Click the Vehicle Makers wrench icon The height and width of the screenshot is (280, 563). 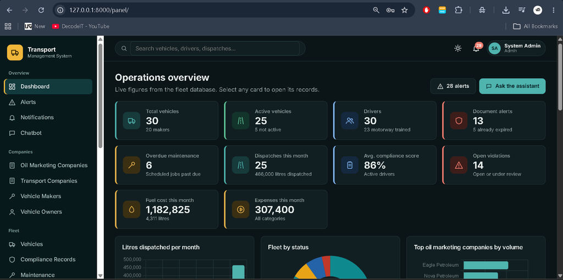click(12, 196)
